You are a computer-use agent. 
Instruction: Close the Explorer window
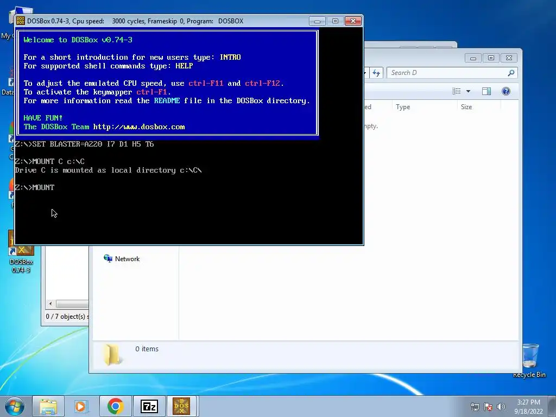click(x=509, y=58)
